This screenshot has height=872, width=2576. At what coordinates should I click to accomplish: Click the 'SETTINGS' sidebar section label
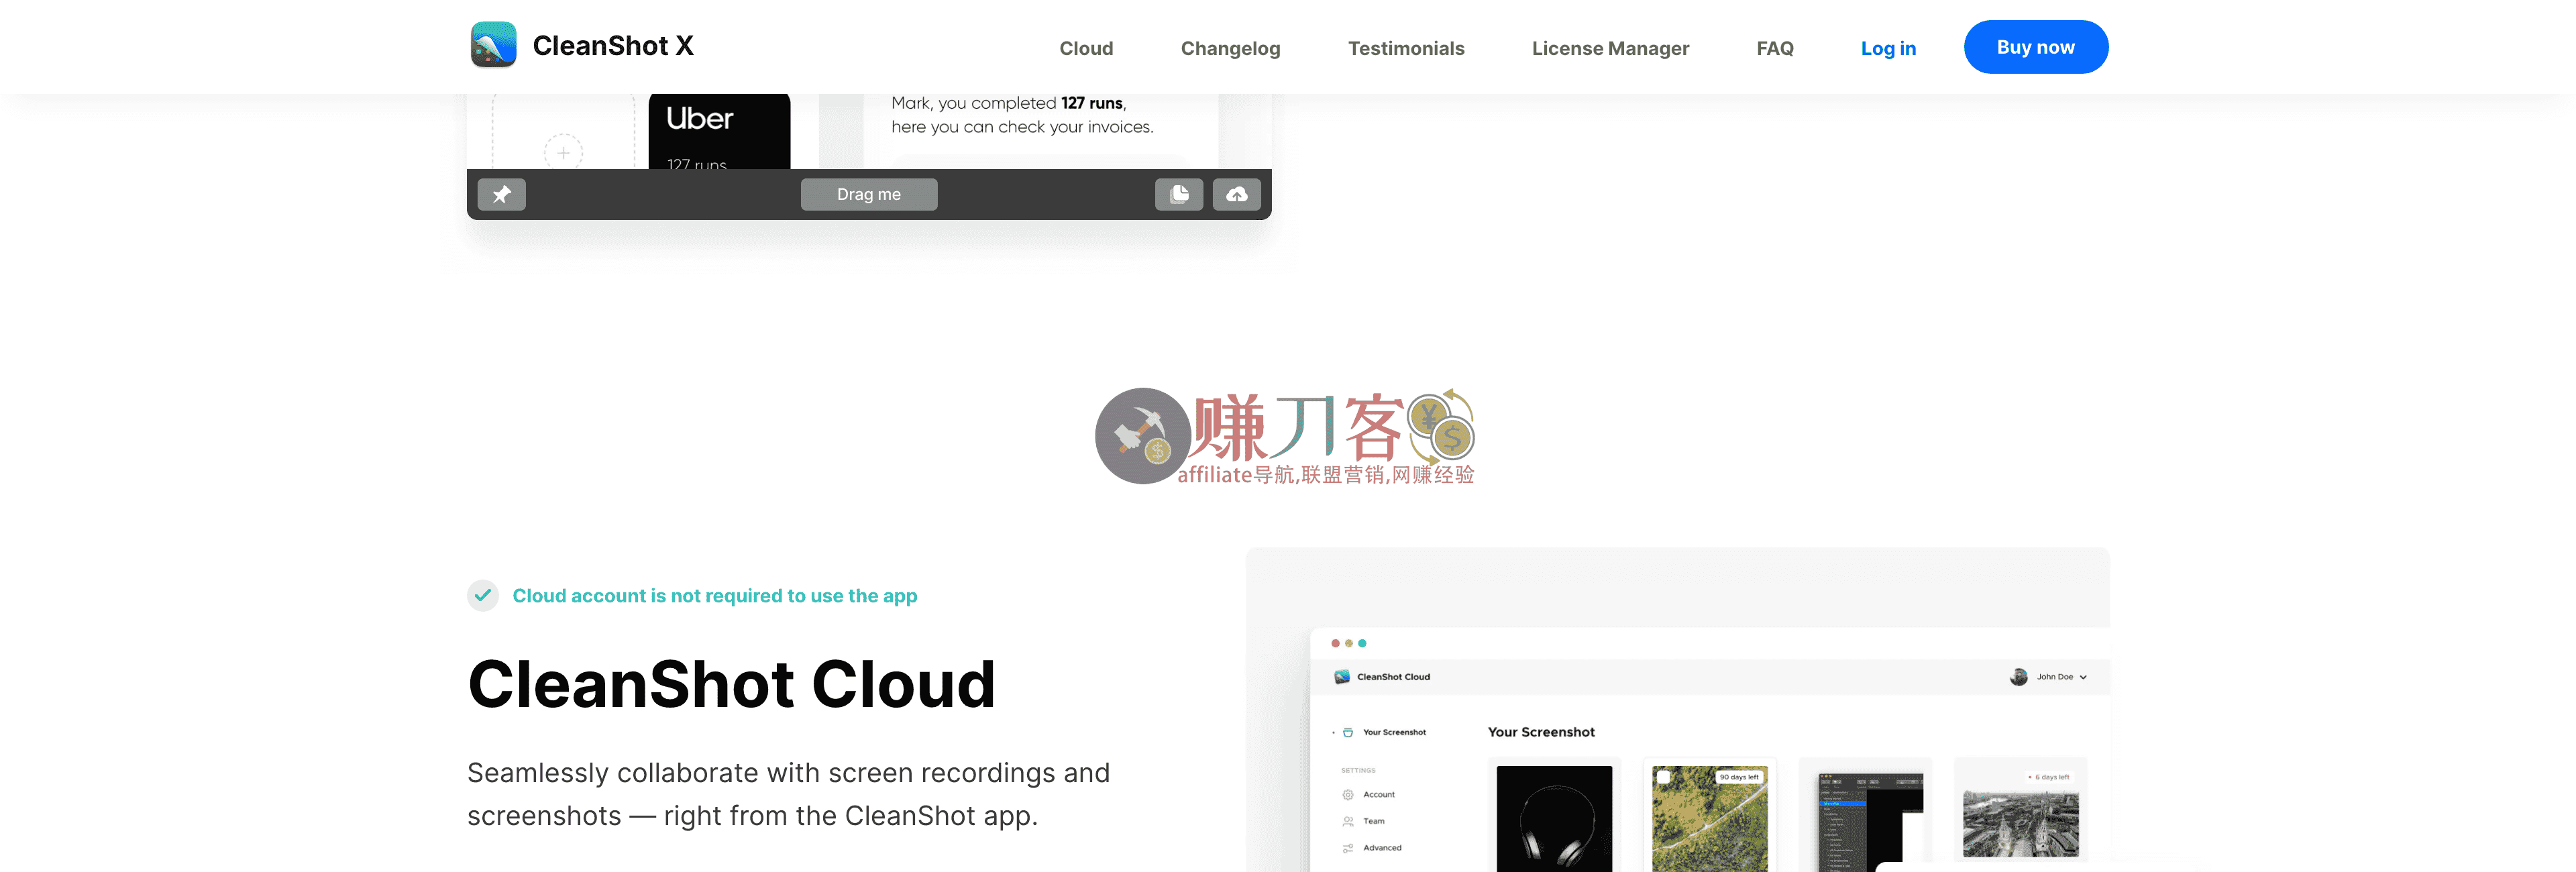1358,770
